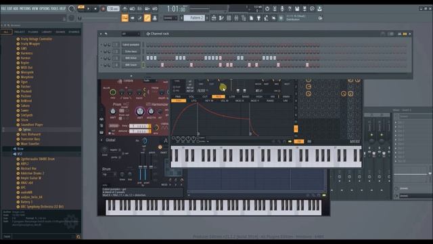Open the OPTIONS menu

[45, 9]
